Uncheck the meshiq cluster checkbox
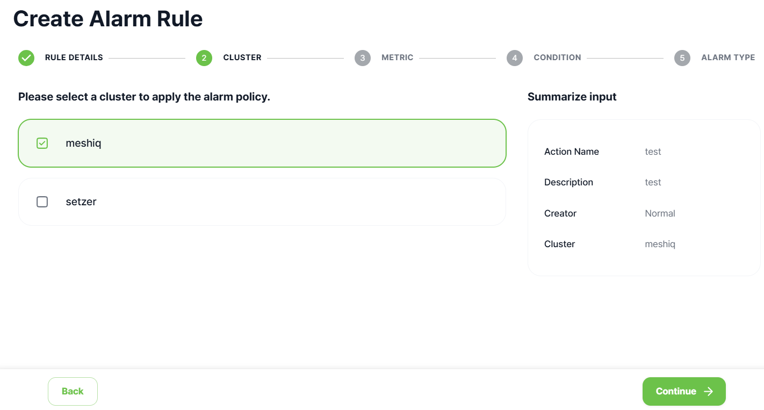The image size is (764, 410). pos(42,143)
